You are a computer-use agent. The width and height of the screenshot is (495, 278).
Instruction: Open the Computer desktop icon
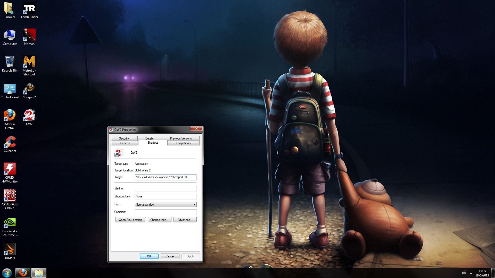[10, 37]
